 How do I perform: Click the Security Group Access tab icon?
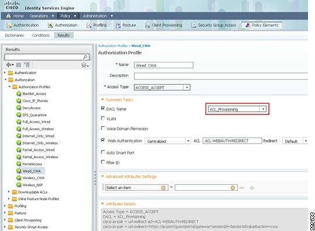[194, 25]
